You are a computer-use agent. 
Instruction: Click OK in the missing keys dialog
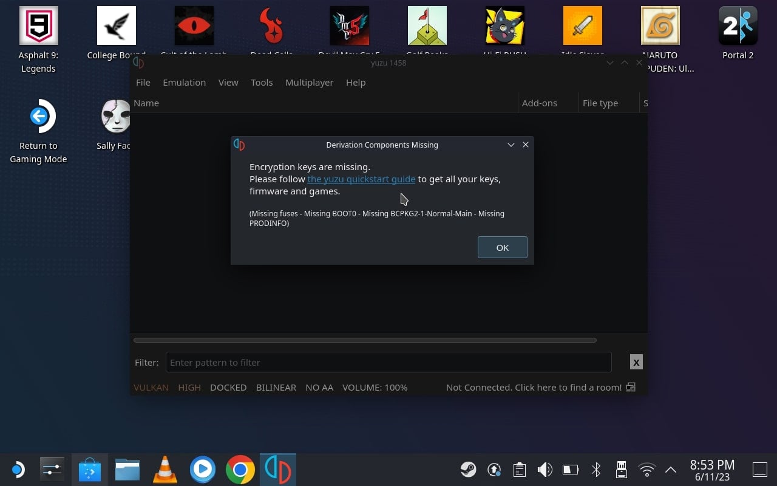[503, 247]
